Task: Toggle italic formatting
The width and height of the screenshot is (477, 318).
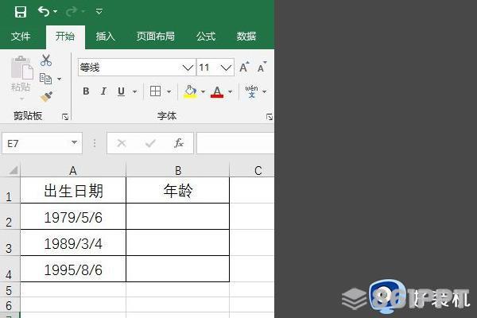Action: pyautogui.click(x=103, y=91)
